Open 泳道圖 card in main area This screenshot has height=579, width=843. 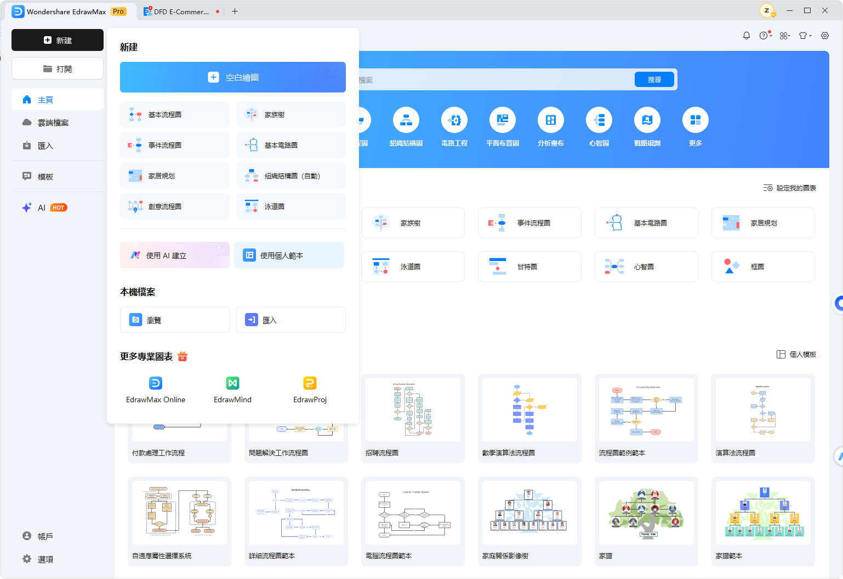[x=413, y=267]
